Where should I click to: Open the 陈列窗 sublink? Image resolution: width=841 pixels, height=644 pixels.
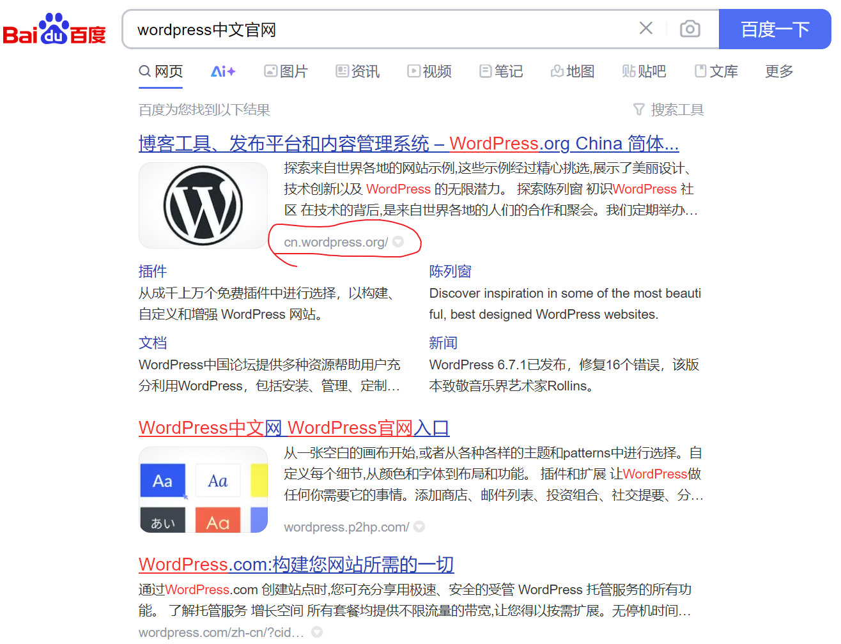tap(450, 271)
